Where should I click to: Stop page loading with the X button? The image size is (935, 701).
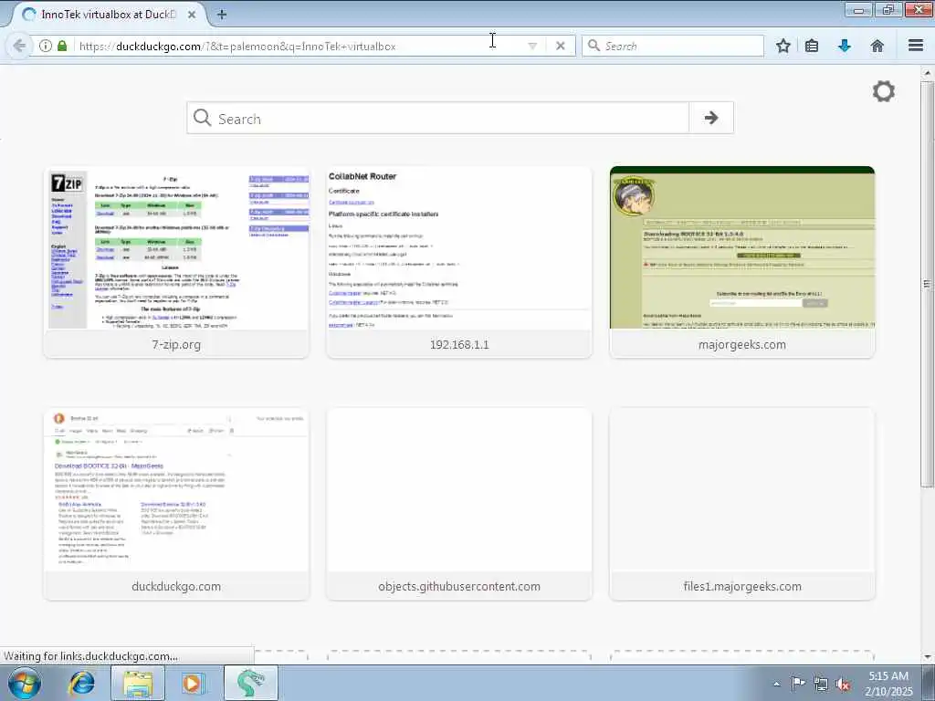560,46
